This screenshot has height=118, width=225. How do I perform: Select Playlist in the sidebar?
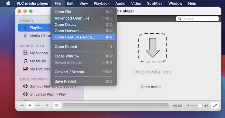pyautogui.click(x=34, y=28)
